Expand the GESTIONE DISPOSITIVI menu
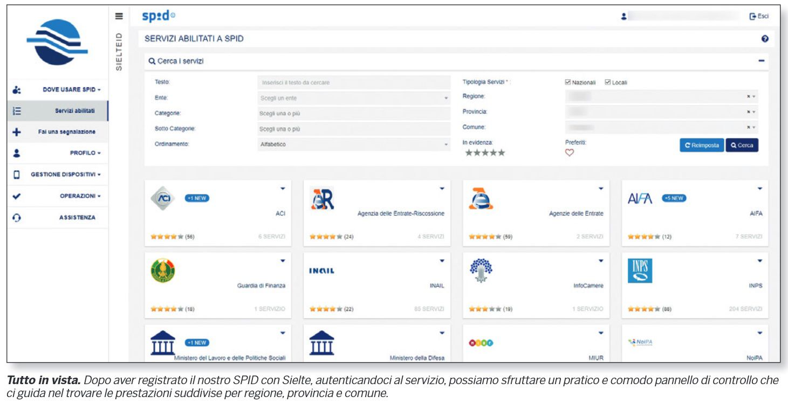This screenshot has height=403, width=788. [x=58, y=175]
